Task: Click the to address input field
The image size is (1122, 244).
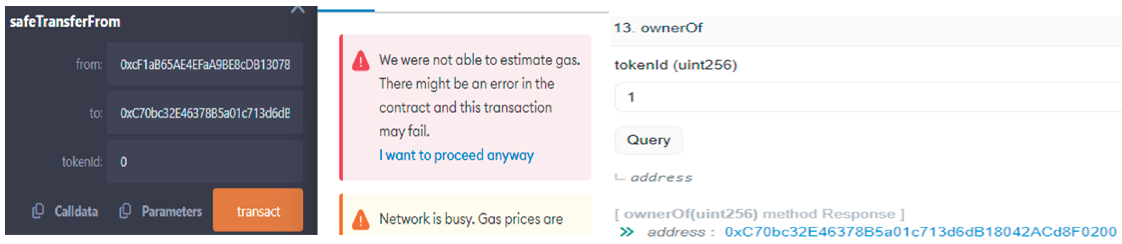Action: 205,113
